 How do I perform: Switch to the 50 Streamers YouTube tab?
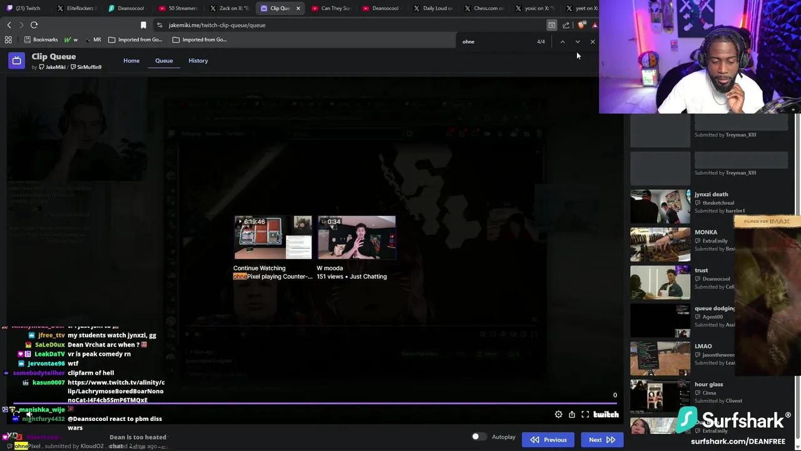177,8
